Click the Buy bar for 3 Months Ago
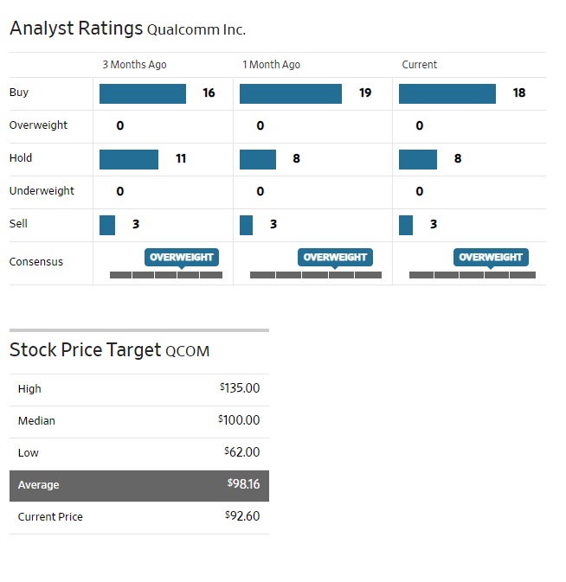The height and width of the screenshot is (582, 566). tap(143, 93)
